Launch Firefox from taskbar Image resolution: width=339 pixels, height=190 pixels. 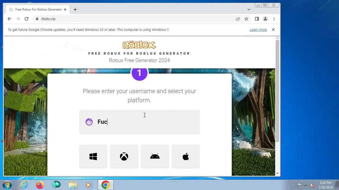pos(40,185)
